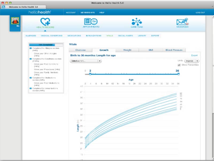Click info icon beside Allergies section task
The image size is (214, 161).
(30, 48)
